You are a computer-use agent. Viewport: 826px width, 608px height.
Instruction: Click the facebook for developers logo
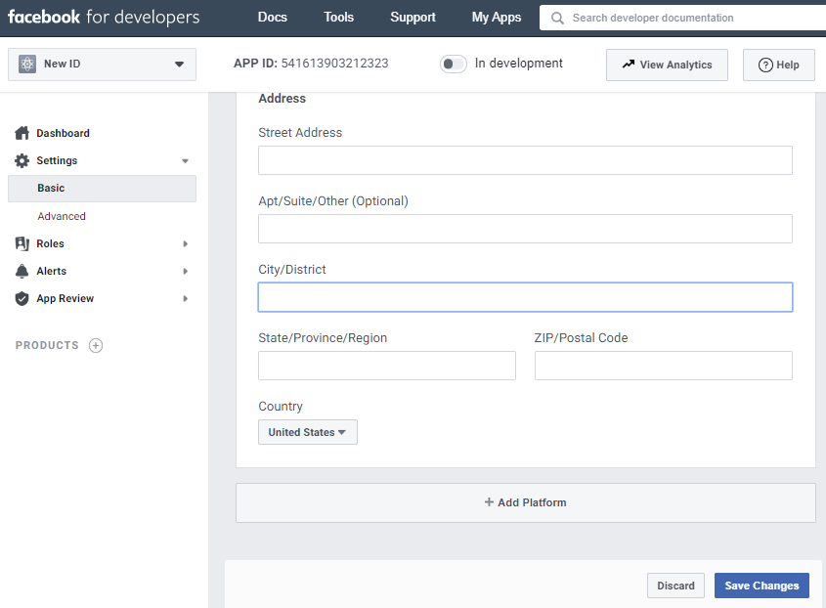(104, 17)
